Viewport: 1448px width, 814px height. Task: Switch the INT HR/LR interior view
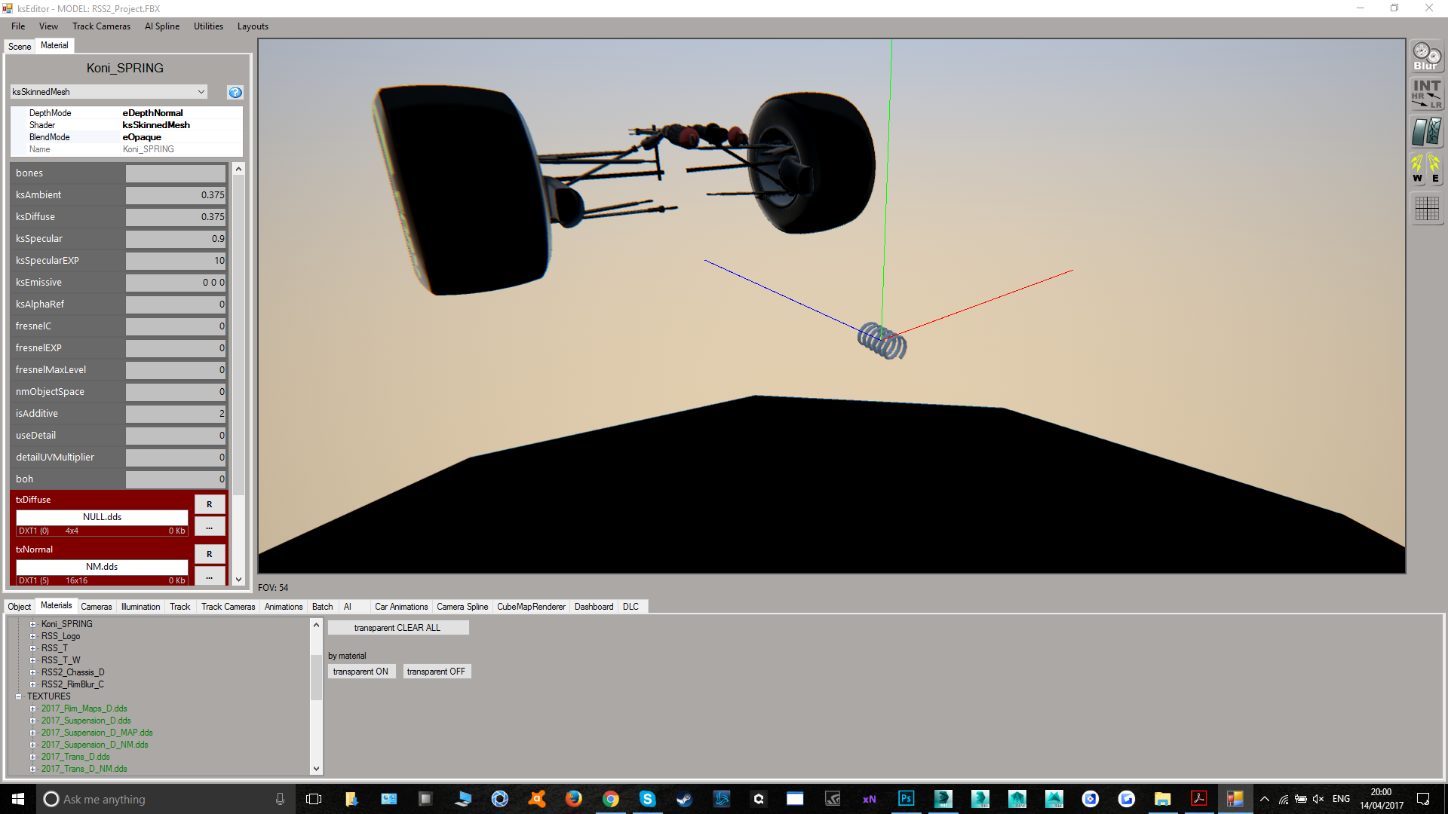tap(1427, 94)
